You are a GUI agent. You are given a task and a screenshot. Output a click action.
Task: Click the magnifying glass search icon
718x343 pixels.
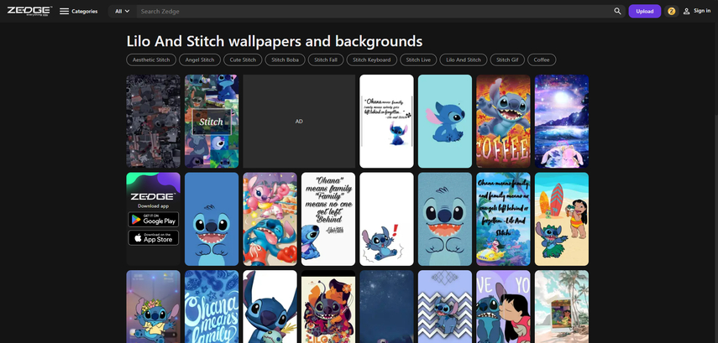pyautogui.click(x=618, y=12)
